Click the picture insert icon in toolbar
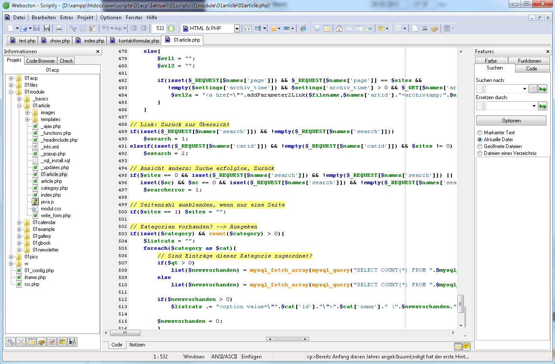This screenshot has width=555, height=364. (425, 28)
